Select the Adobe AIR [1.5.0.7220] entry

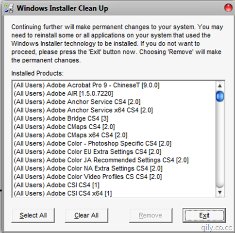tap(63, 94)
